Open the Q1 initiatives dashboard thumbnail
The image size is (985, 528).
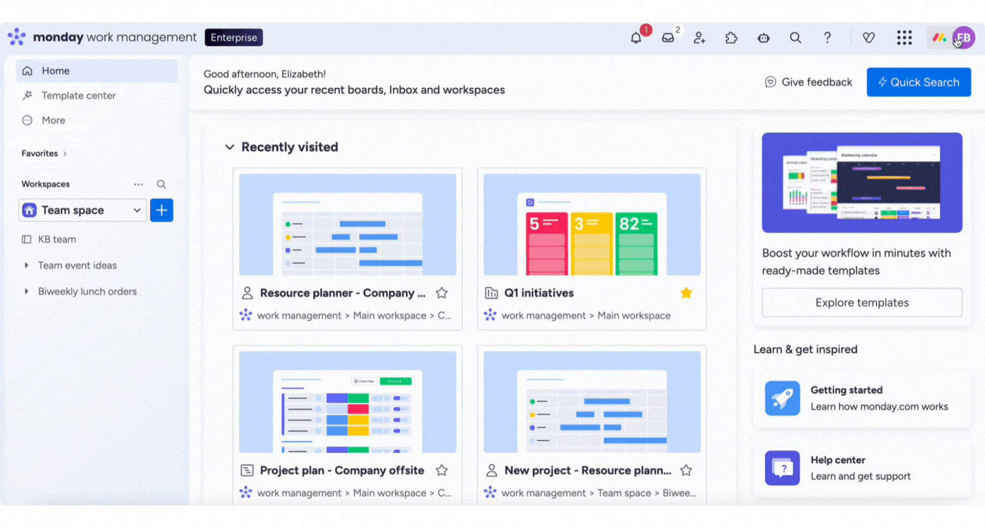(x=592, y=225)
